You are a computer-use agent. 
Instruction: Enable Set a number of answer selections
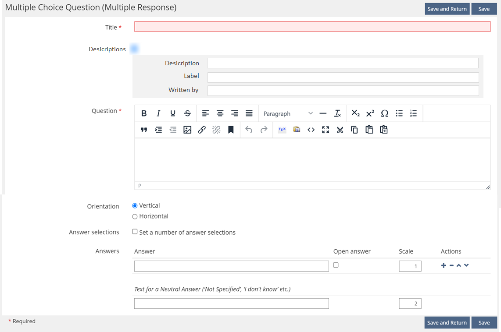tap(135, 232)
